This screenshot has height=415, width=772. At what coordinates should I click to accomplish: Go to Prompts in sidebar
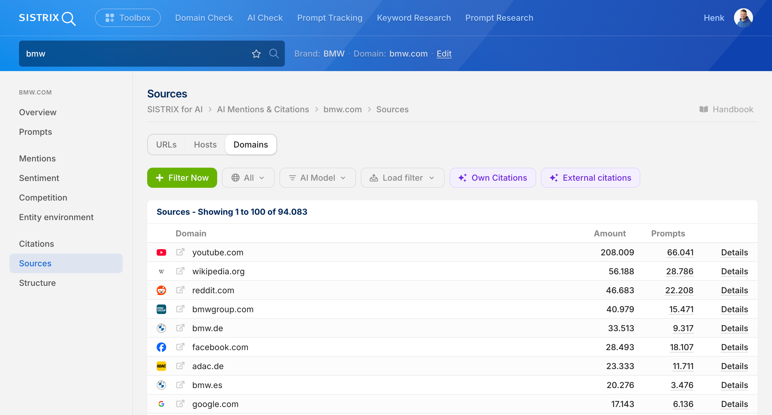click(35, 132)
